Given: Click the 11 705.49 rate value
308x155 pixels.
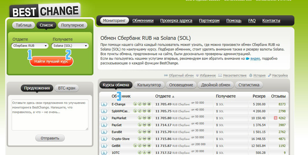Looking at the screenshot, I should [x=163, y=104].
